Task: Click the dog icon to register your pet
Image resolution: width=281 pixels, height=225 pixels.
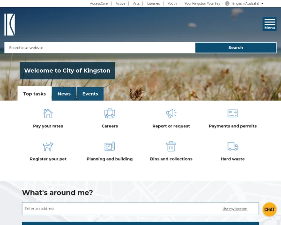Action: point(48,146)
